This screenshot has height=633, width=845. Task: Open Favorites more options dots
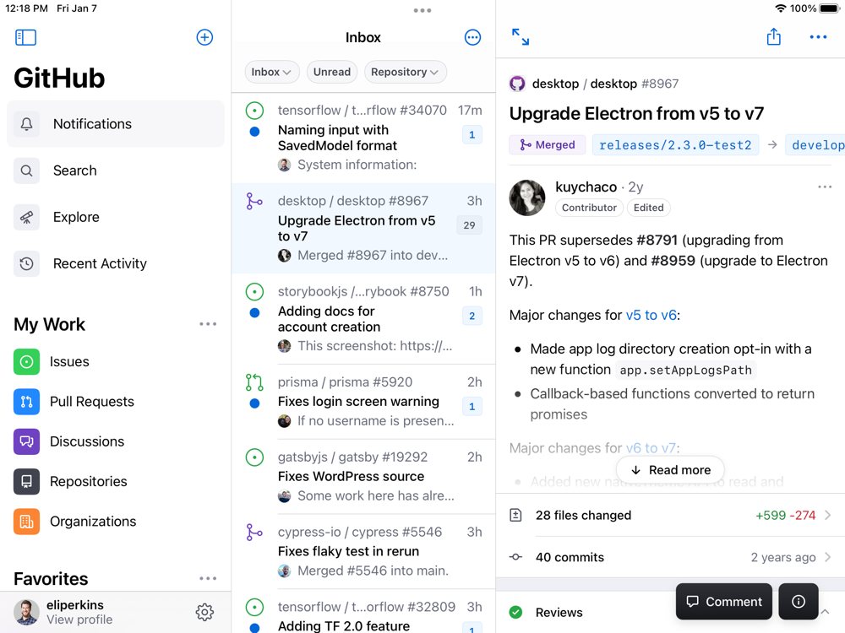pos(208,579)
